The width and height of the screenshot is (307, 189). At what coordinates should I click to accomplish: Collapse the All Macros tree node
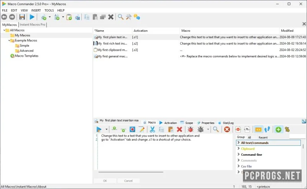(4, 30)
